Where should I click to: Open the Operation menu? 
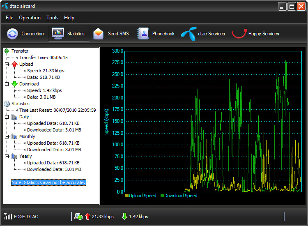pyautogui.click(x=30, y=18)
